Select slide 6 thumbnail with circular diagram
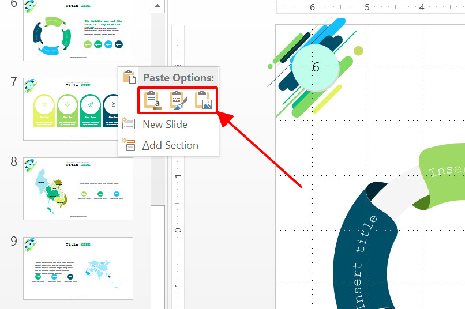 pos(78,30)
